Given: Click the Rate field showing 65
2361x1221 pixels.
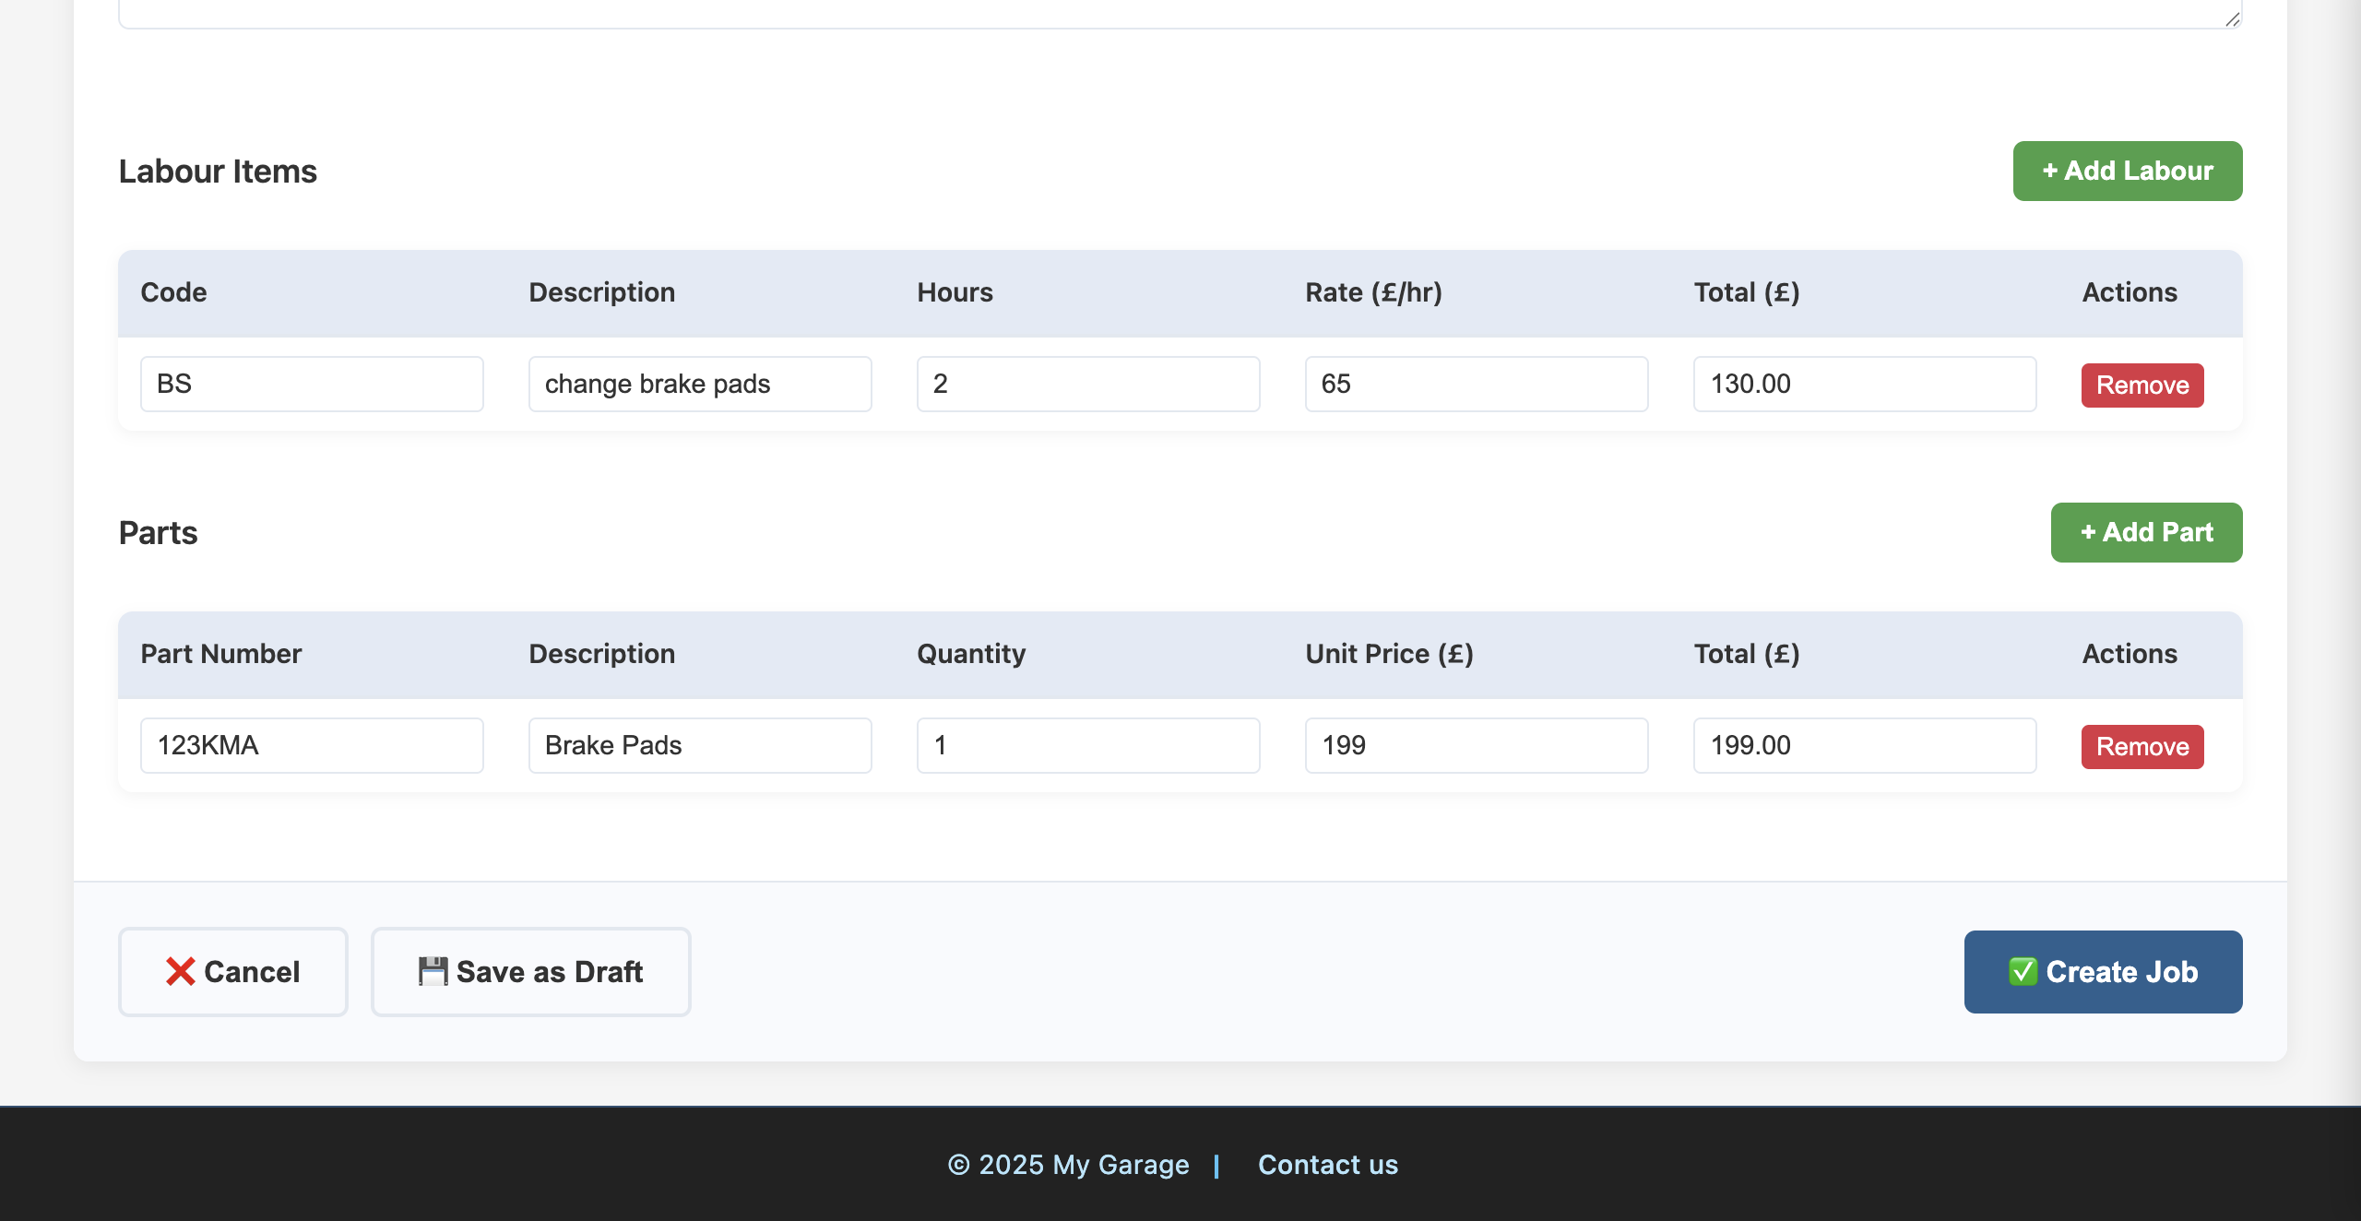Looking at the screenshot, I should (x=1476, y=384).
